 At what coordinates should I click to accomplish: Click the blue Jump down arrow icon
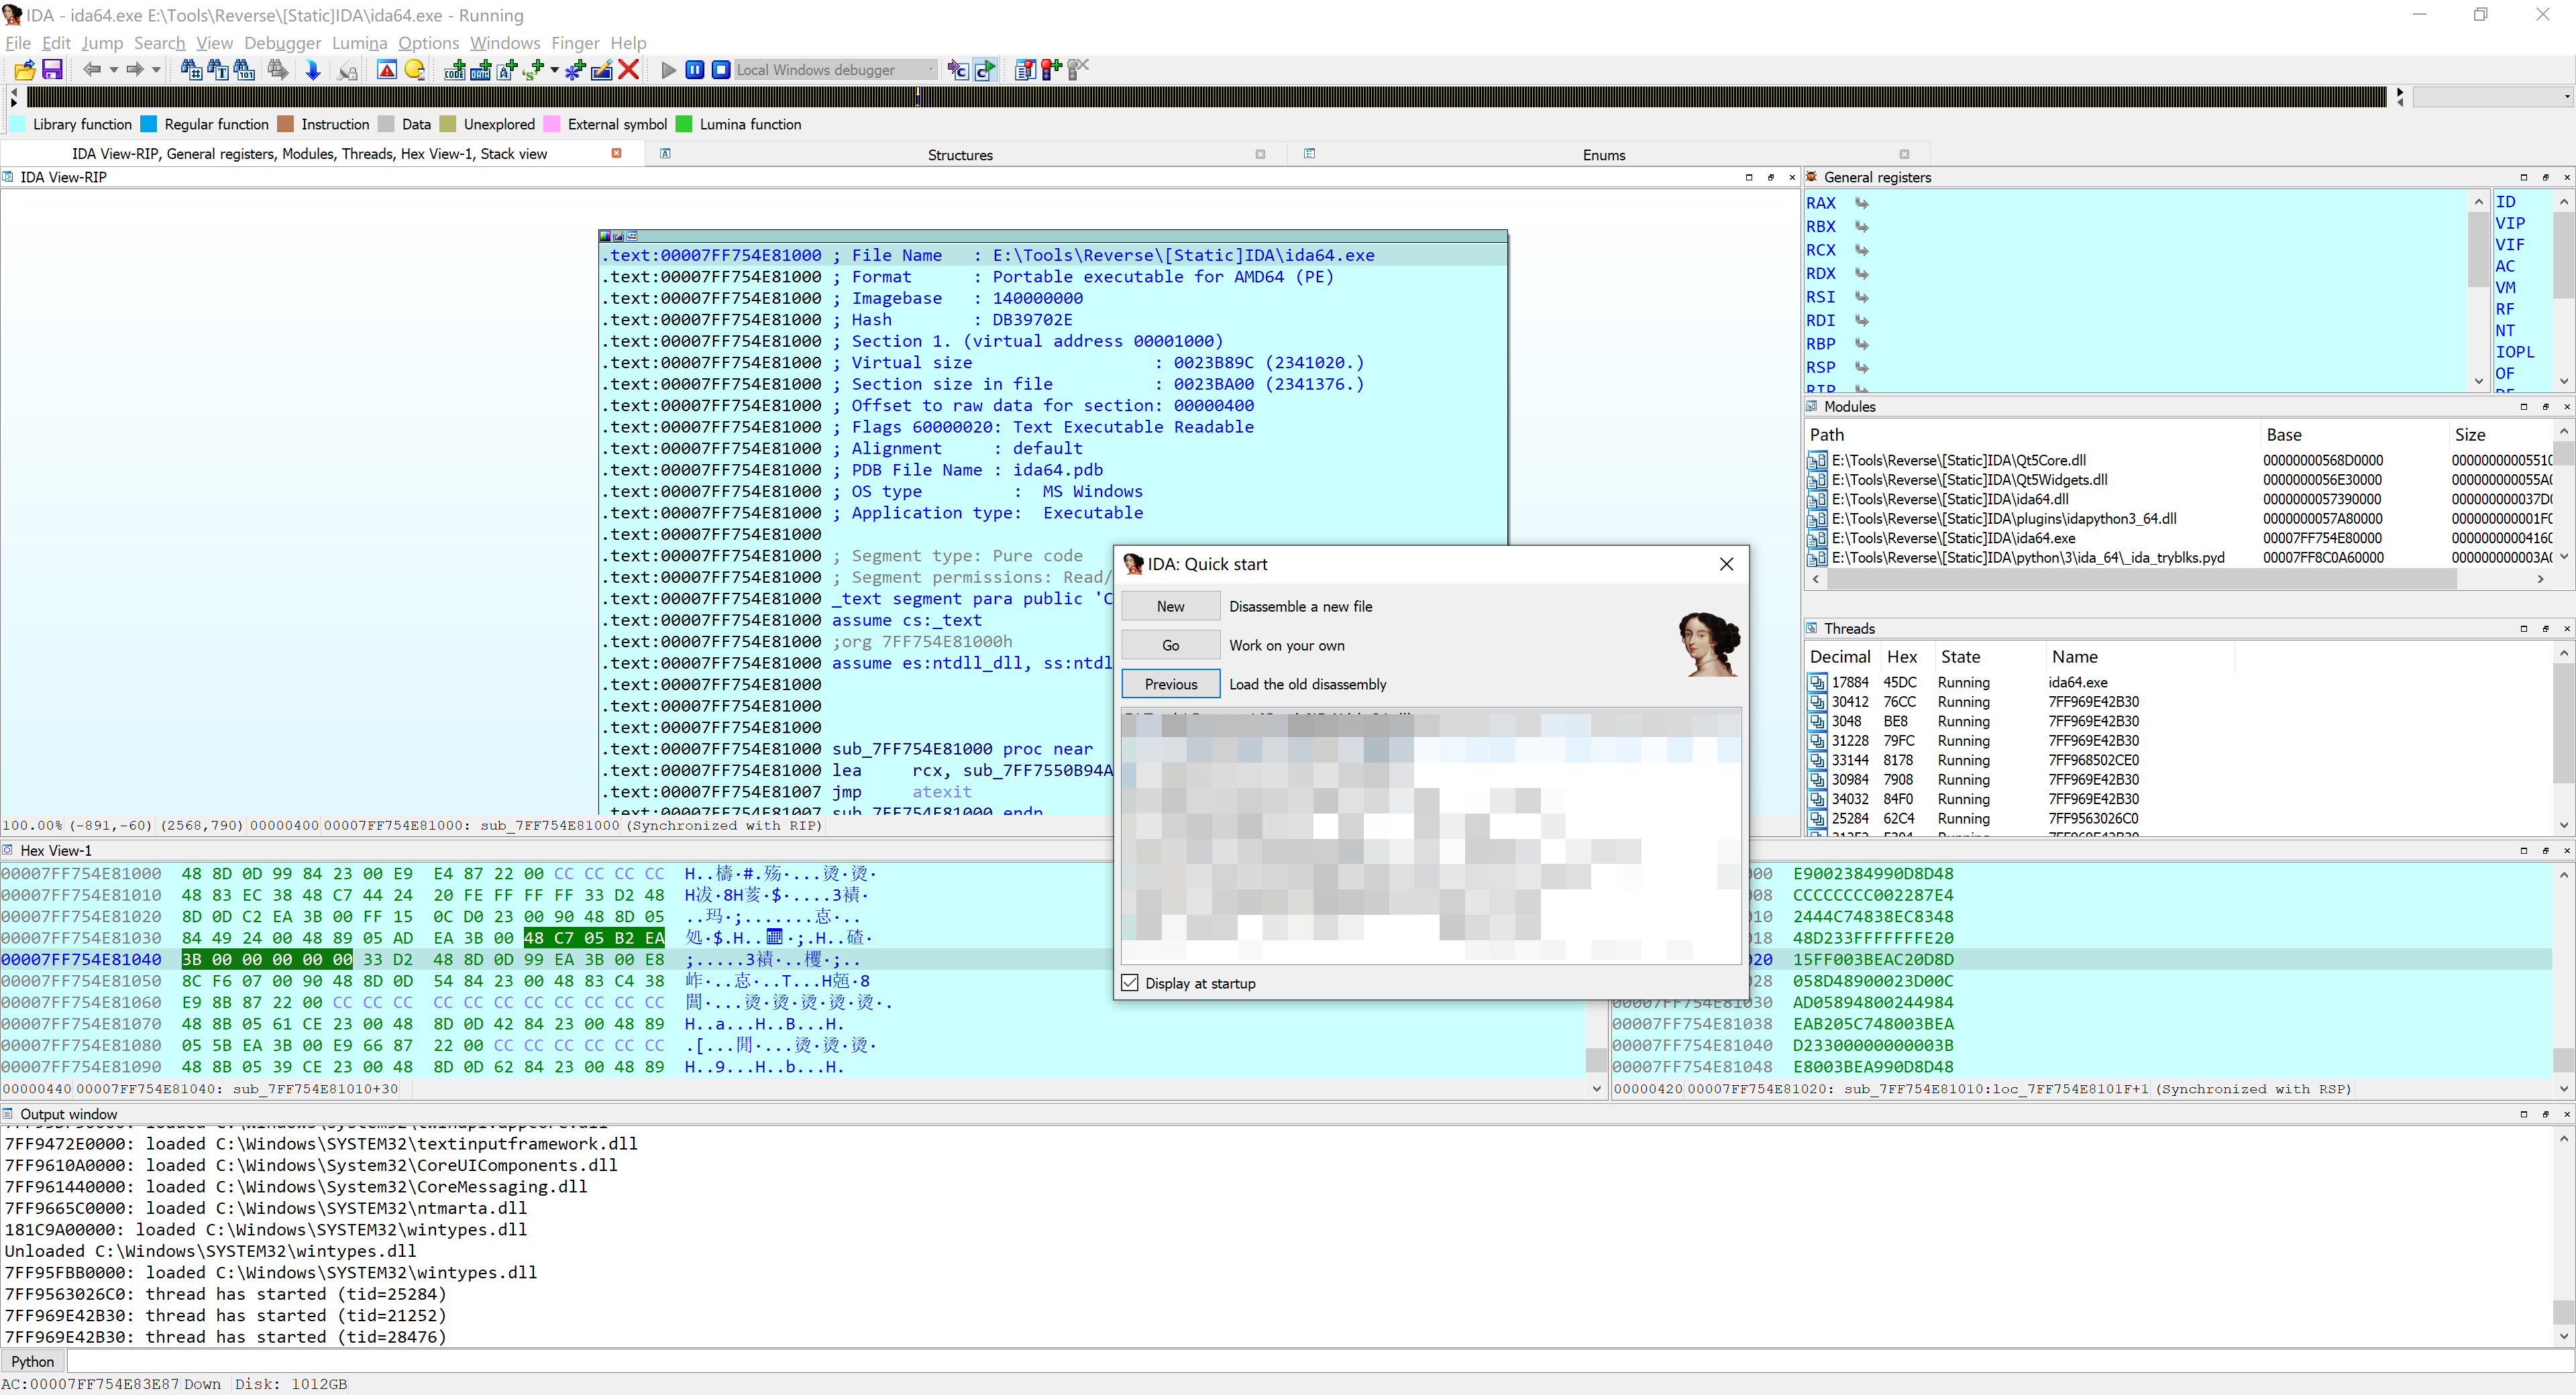(x=313, y=70)
